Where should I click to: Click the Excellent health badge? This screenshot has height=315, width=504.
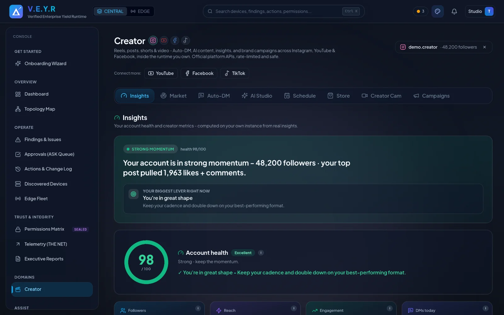(243, 253)
